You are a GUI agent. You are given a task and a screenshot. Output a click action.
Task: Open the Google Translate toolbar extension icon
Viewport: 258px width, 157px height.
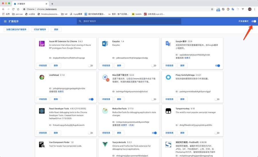point(233,9)
